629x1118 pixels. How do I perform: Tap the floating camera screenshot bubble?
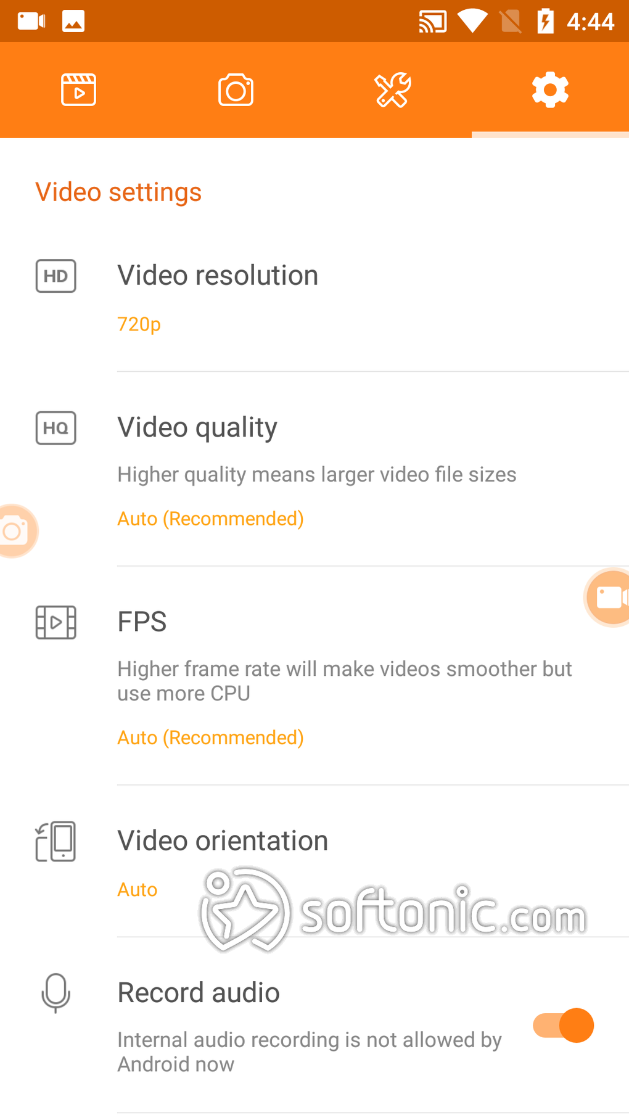[x=16, y=531]
